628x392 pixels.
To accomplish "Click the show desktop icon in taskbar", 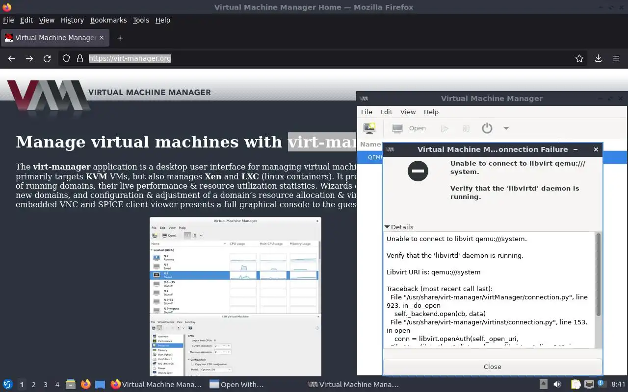I will point(100,385).
